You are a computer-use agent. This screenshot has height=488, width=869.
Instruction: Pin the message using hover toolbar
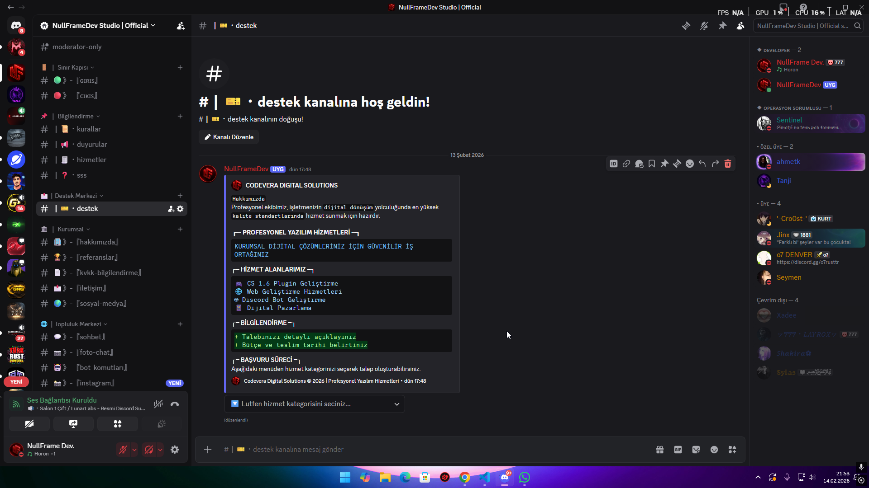[x=664, y=164]
